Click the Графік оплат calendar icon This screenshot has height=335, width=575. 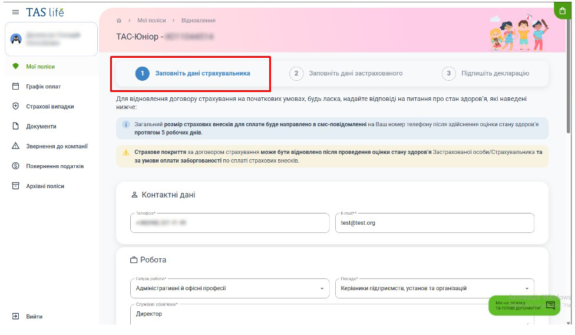click(15, 86)
